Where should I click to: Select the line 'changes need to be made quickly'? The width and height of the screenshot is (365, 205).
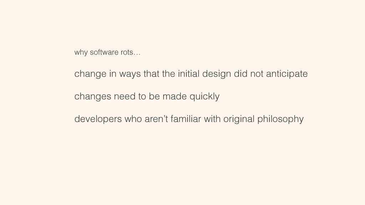(147, 96)
